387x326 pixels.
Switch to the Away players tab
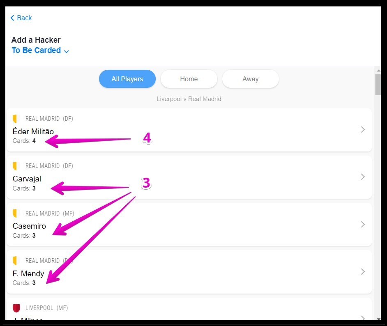coord(251,79)
